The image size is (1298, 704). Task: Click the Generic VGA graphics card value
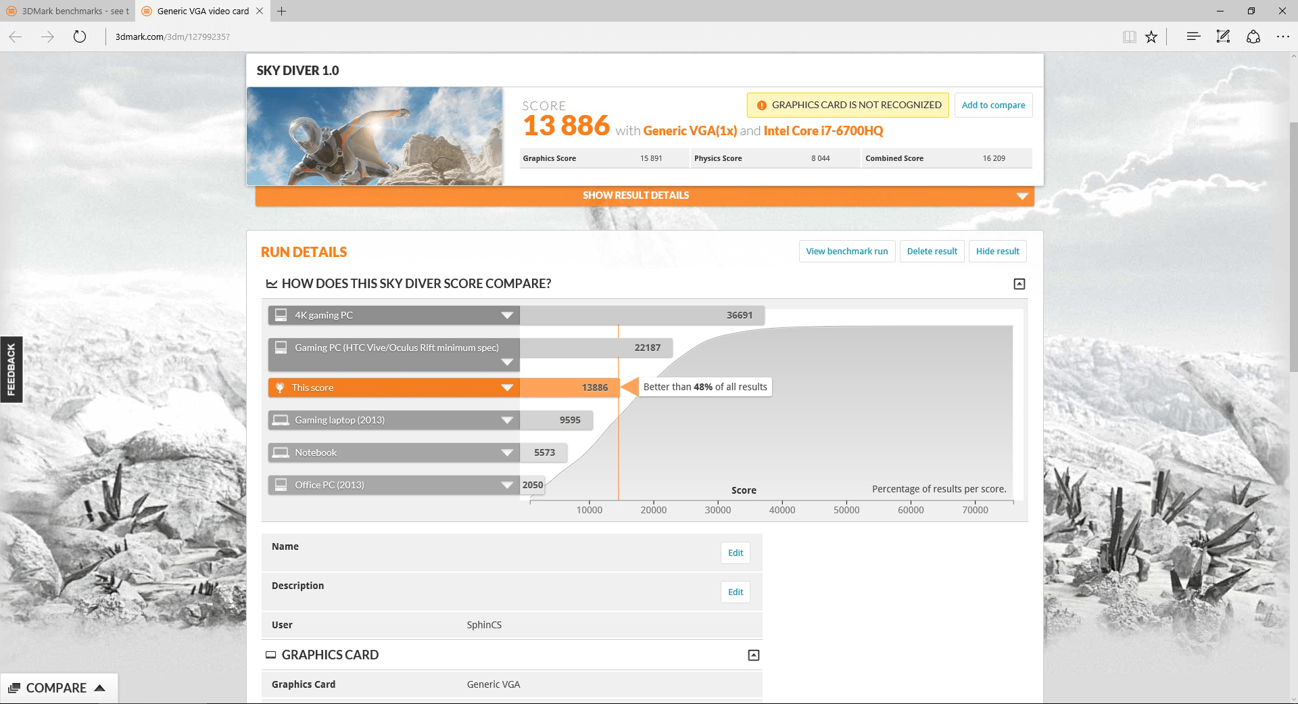click(494, 684)
